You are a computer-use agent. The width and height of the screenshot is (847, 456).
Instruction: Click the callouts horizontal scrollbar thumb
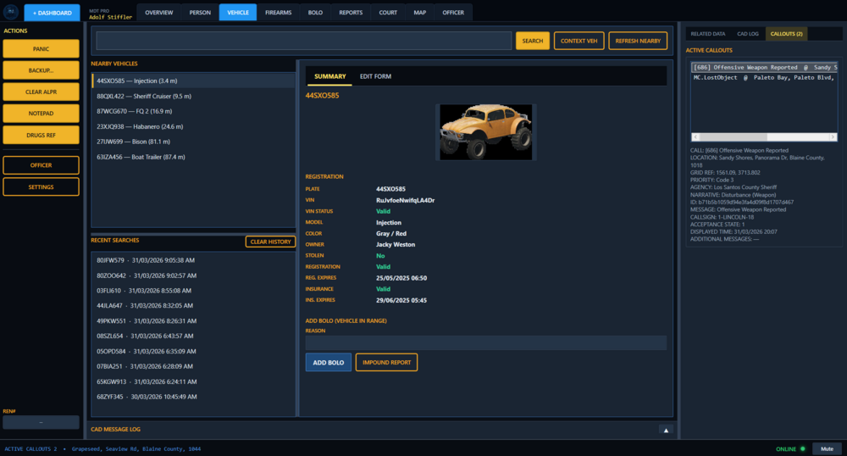click(733, 136)
